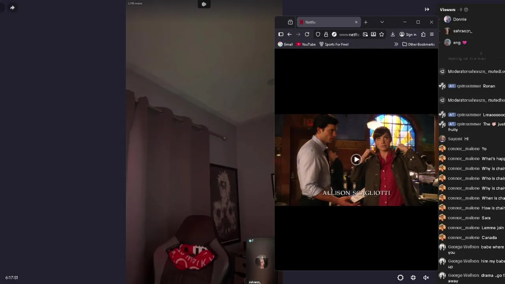Collapse the viewers panel with arrow icon
Image resolution: width=505 pixels, height=284 pixels.
[x=427, y=9]
